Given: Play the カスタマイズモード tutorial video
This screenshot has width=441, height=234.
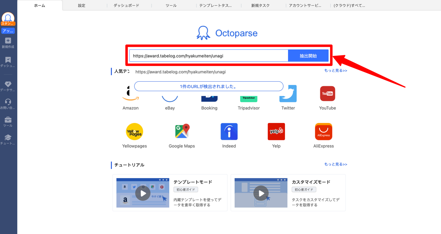Looking at the screenshot, I should (261, 193).
